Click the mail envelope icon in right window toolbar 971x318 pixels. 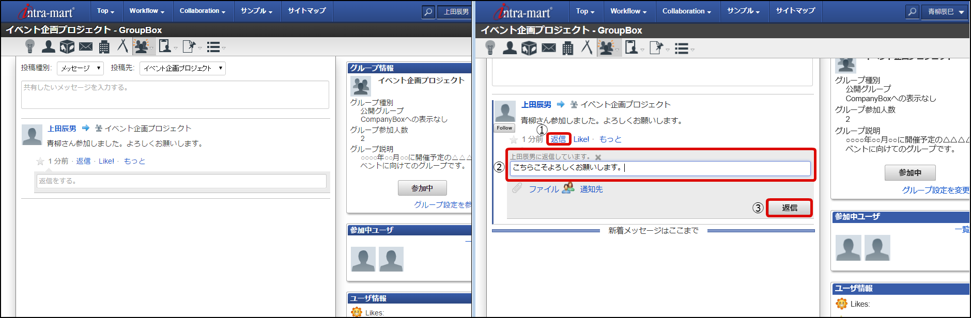pyautogui.click(x=549, y=48)
